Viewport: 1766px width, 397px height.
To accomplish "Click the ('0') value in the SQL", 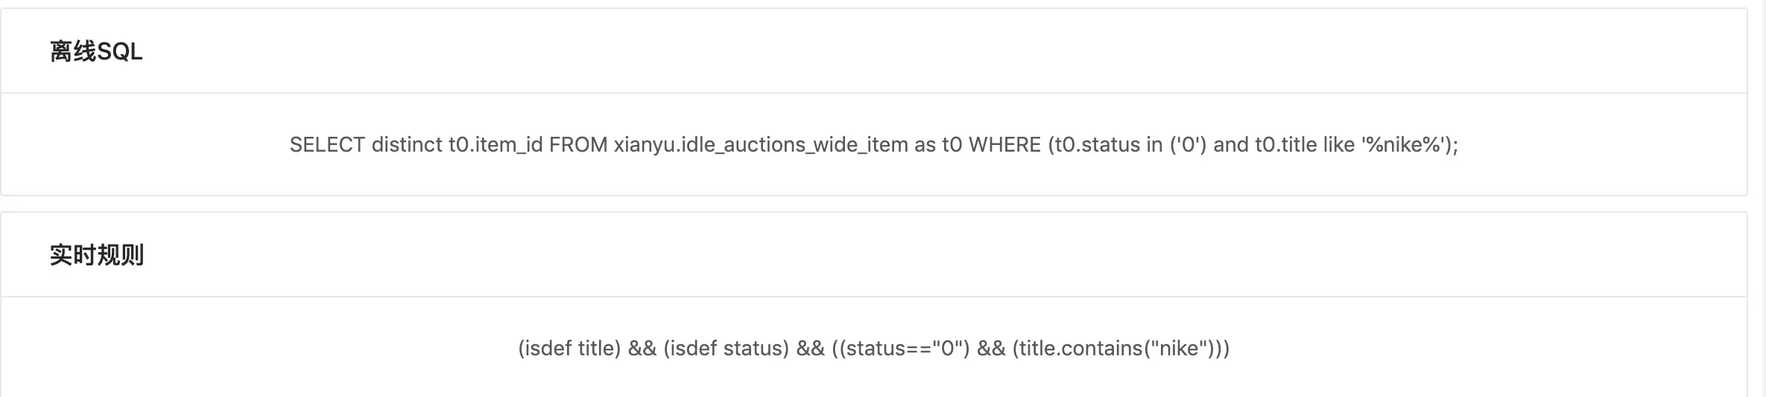I will point(1188,144).
